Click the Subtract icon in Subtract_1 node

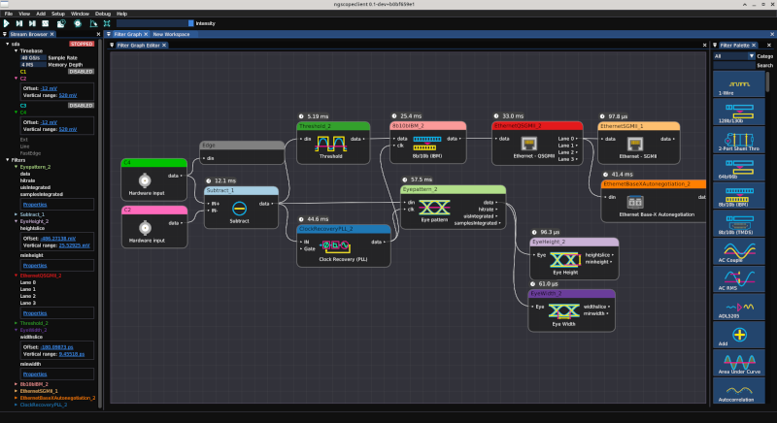click(x=239, y=209)
